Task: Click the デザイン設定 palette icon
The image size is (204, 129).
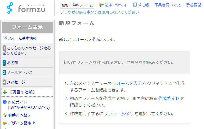Action: coord(4,123)
